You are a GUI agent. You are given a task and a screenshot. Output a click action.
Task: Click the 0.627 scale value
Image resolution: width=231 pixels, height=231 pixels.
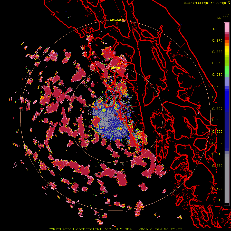(x=217, y=109)
